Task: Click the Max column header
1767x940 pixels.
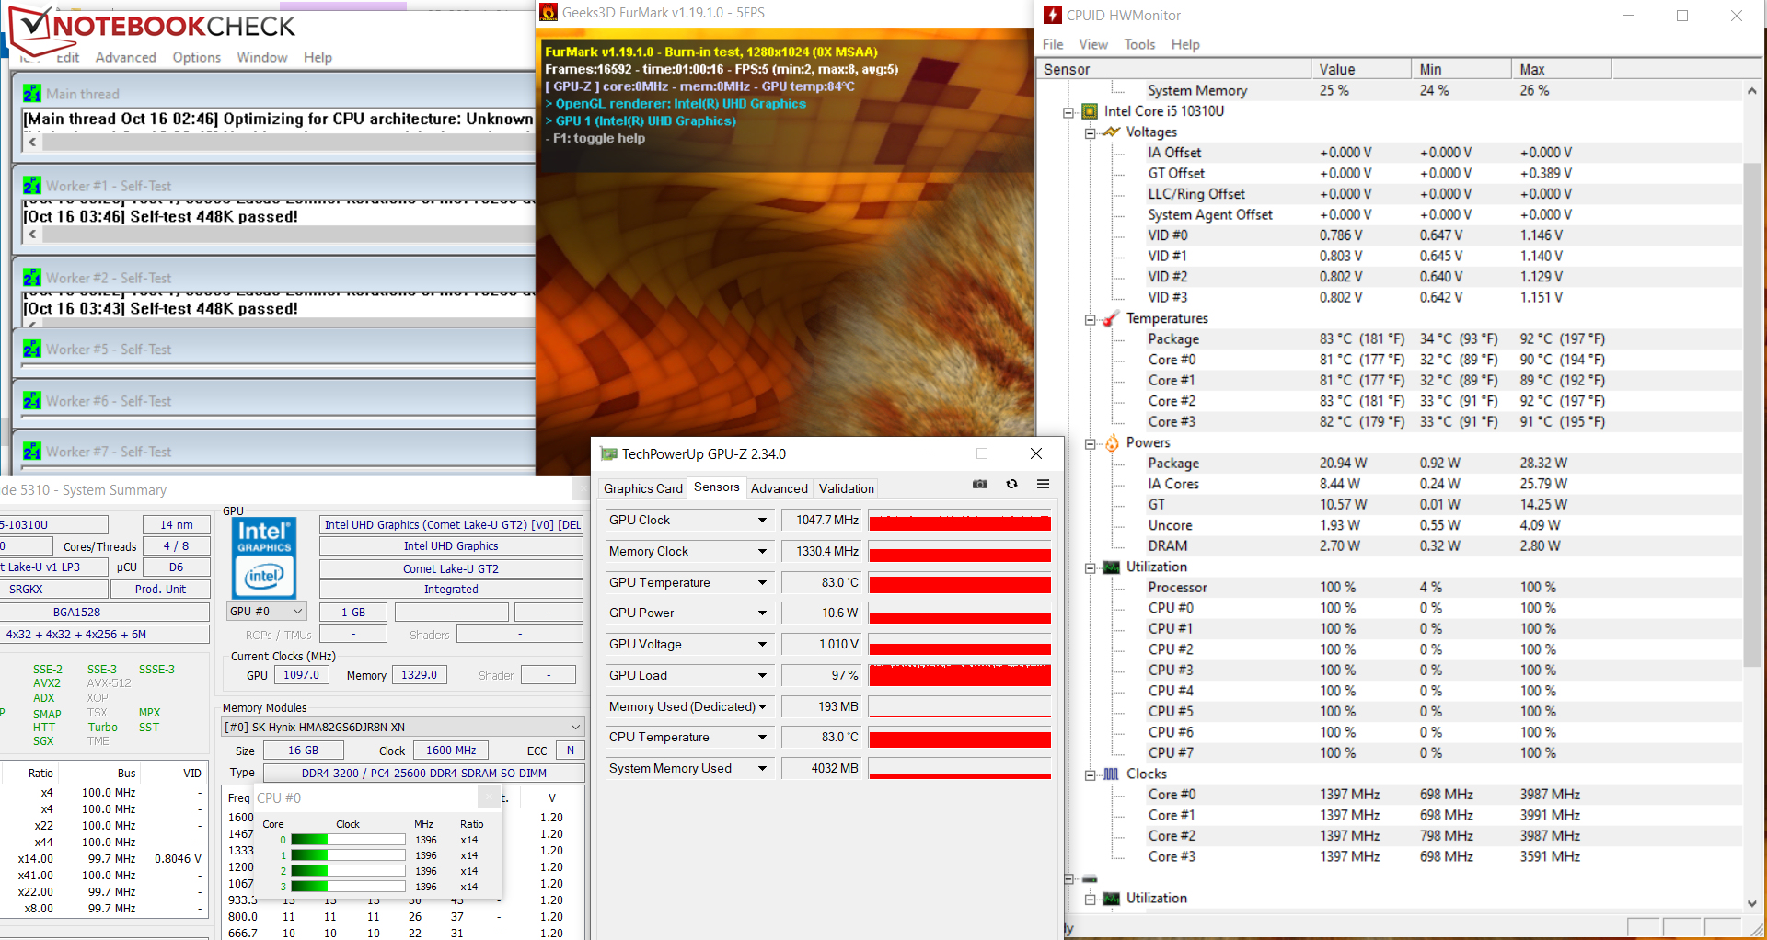Action: [x=1562, y=69]
